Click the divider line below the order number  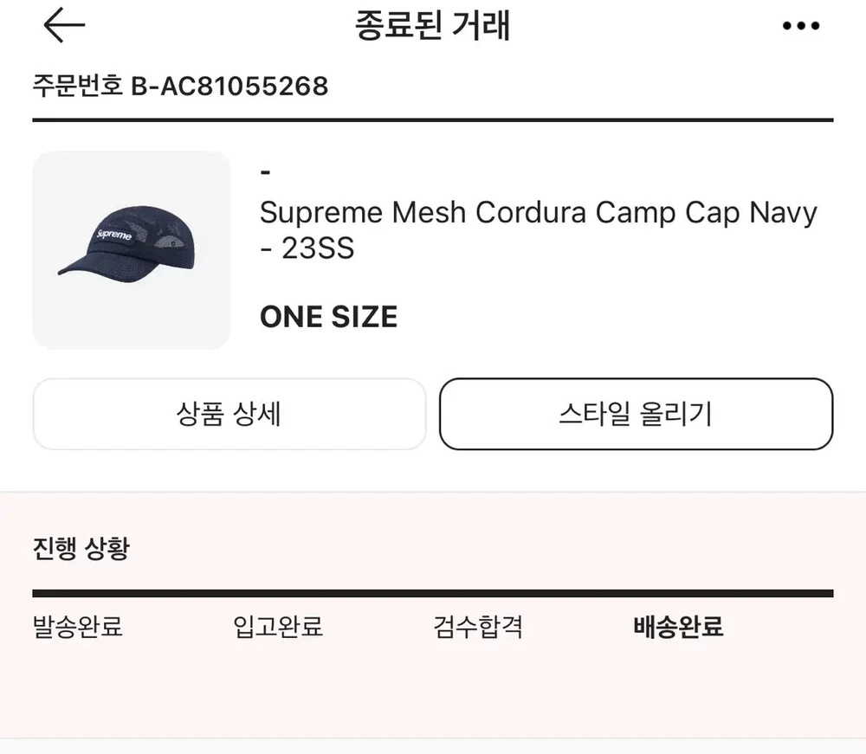[432, 119]
